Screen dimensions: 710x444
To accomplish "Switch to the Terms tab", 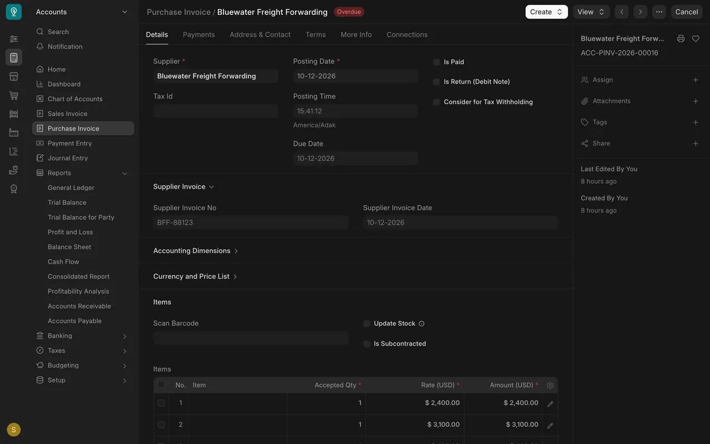I will [x=316, y=34].
